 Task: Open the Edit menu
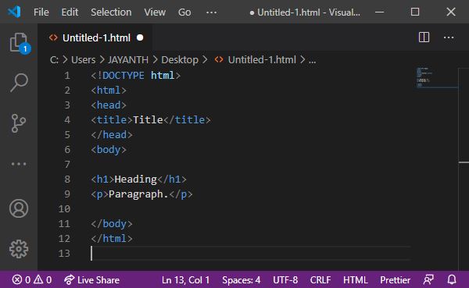[x=70, y=12]
